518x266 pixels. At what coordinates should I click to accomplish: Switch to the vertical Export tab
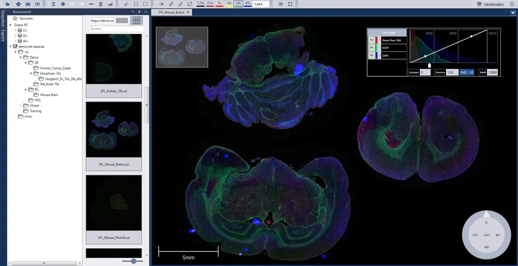(x=3, y=35)
